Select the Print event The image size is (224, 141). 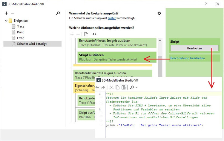[20, 32]
